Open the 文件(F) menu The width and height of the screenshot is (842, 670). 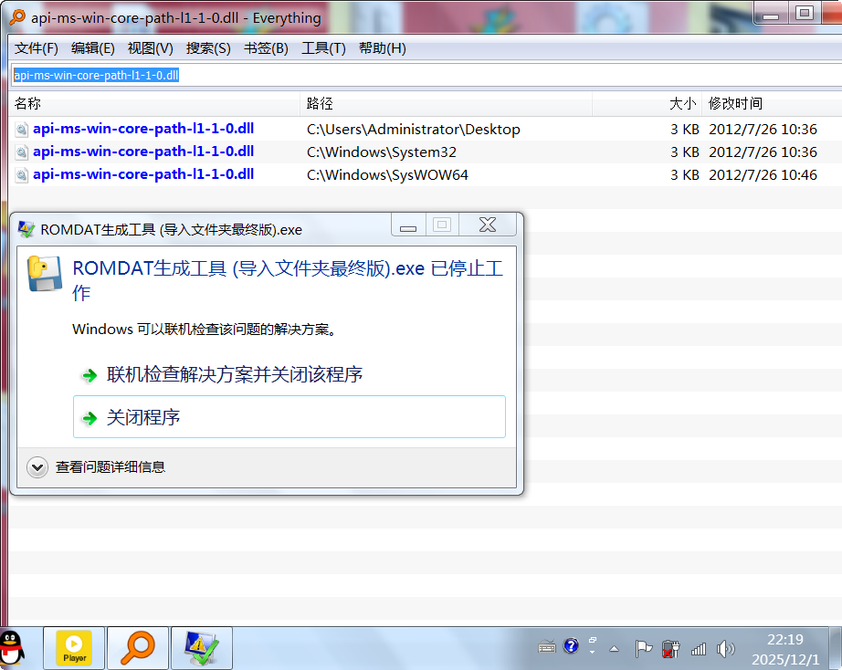pyautogui.click(x=36, y=48)
